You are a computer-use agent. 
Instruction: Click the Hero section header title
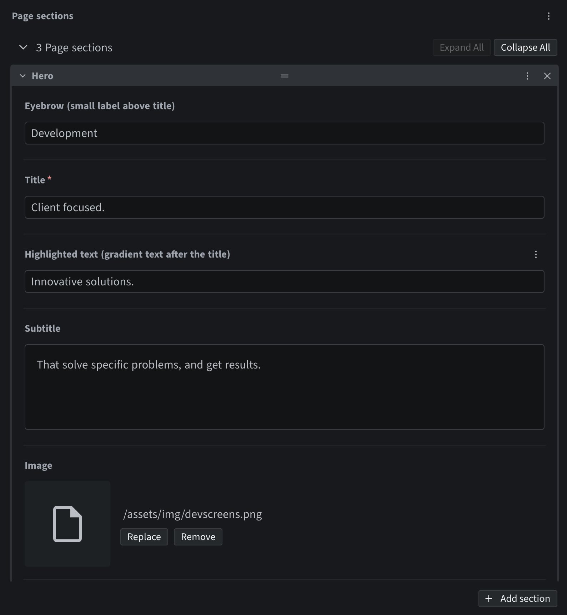42,76
